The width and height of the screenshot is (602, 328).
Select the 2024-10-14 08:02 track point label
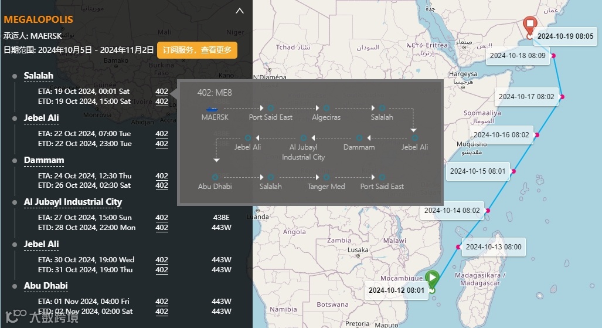(452, 211)
